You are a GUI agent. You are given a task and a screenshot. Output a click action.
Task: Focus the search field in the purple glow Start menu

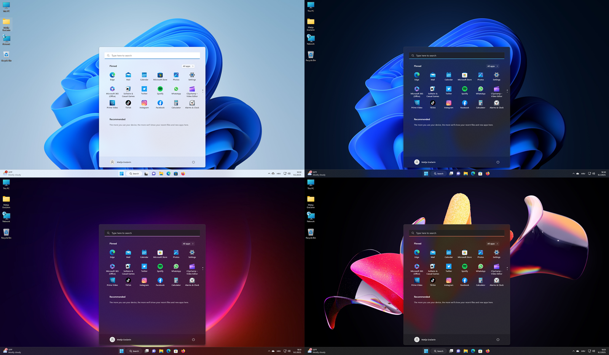[152, 233]
